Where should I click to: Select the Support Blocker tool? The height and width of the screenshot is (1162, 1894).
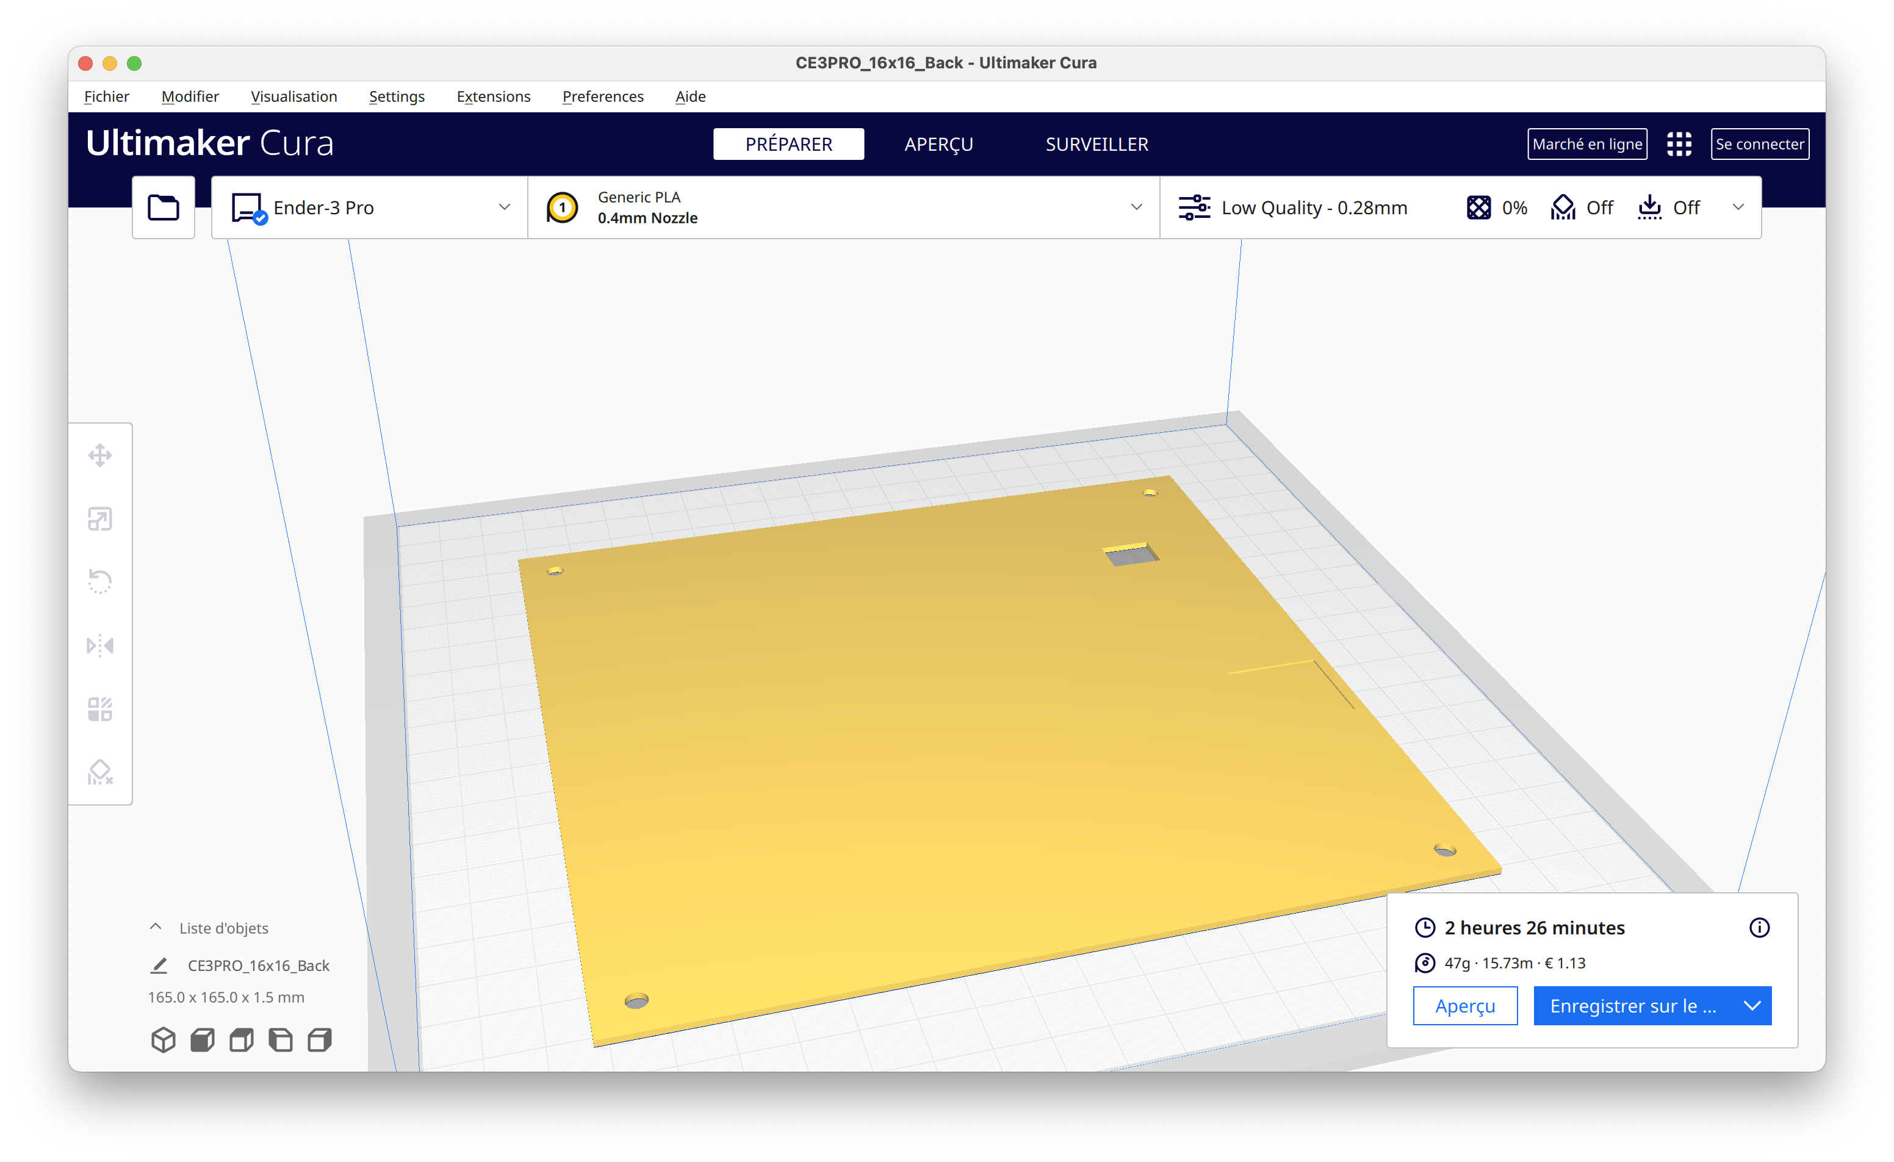[x=100, y=772]
